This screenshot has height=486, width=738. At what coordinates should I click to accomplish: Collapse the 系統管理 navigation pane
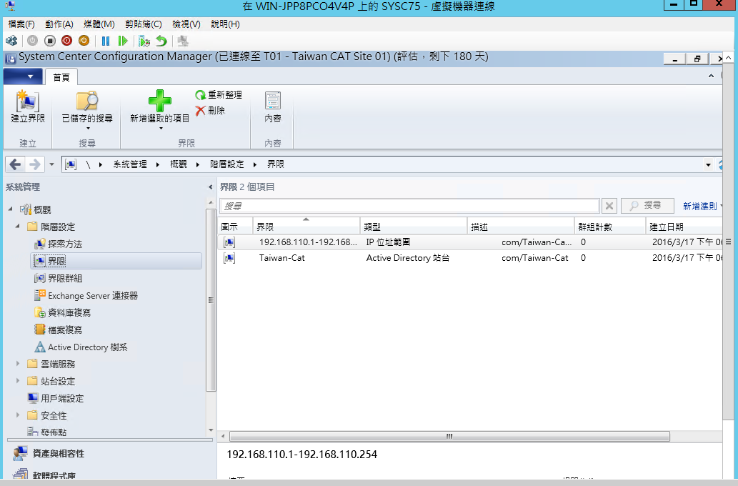210,187
